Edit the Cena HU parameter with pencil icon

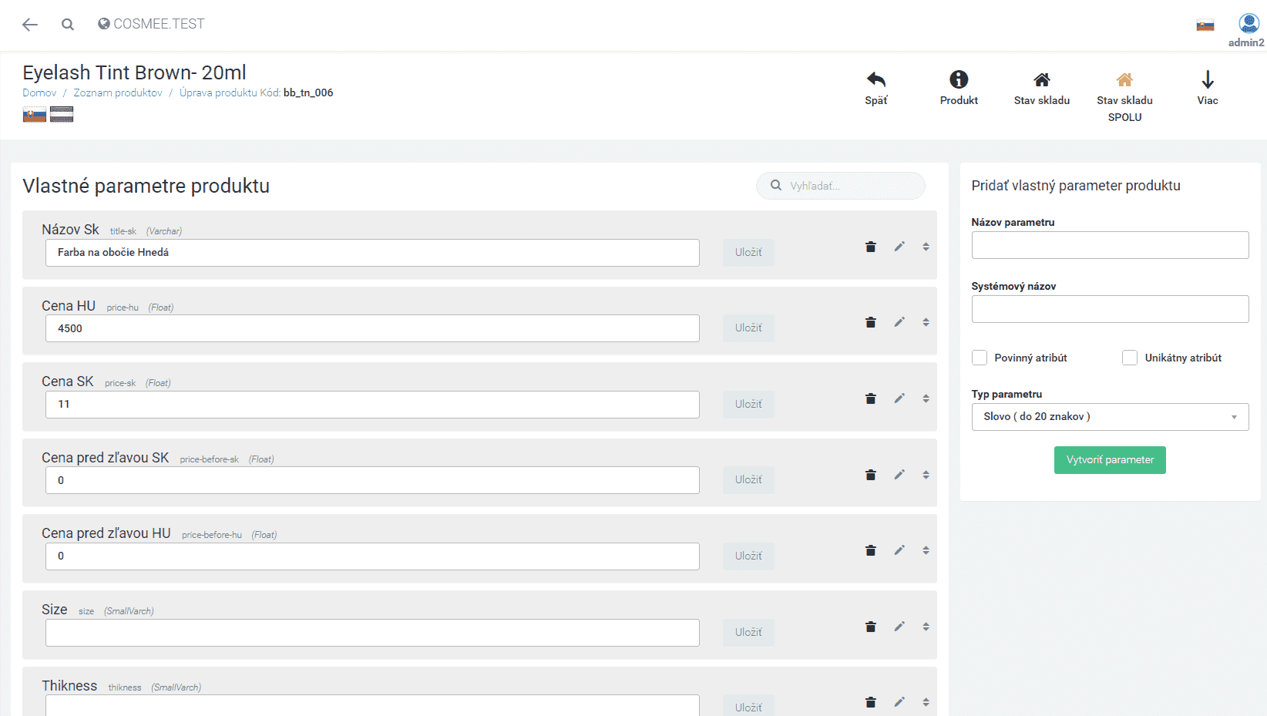[x=899, y=322]
